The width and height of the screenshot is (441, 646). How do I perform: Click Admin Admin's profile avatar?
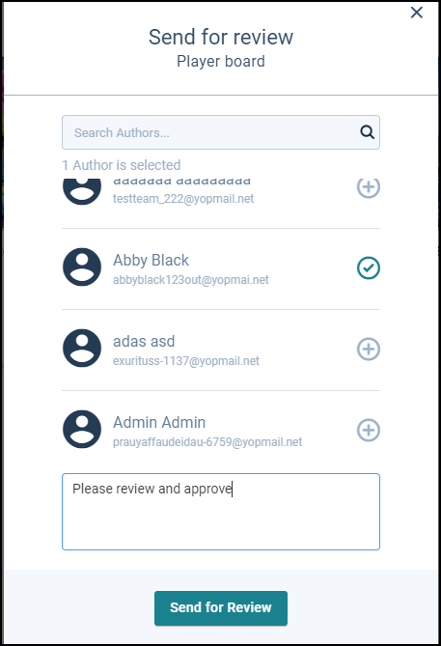(82, 430)
